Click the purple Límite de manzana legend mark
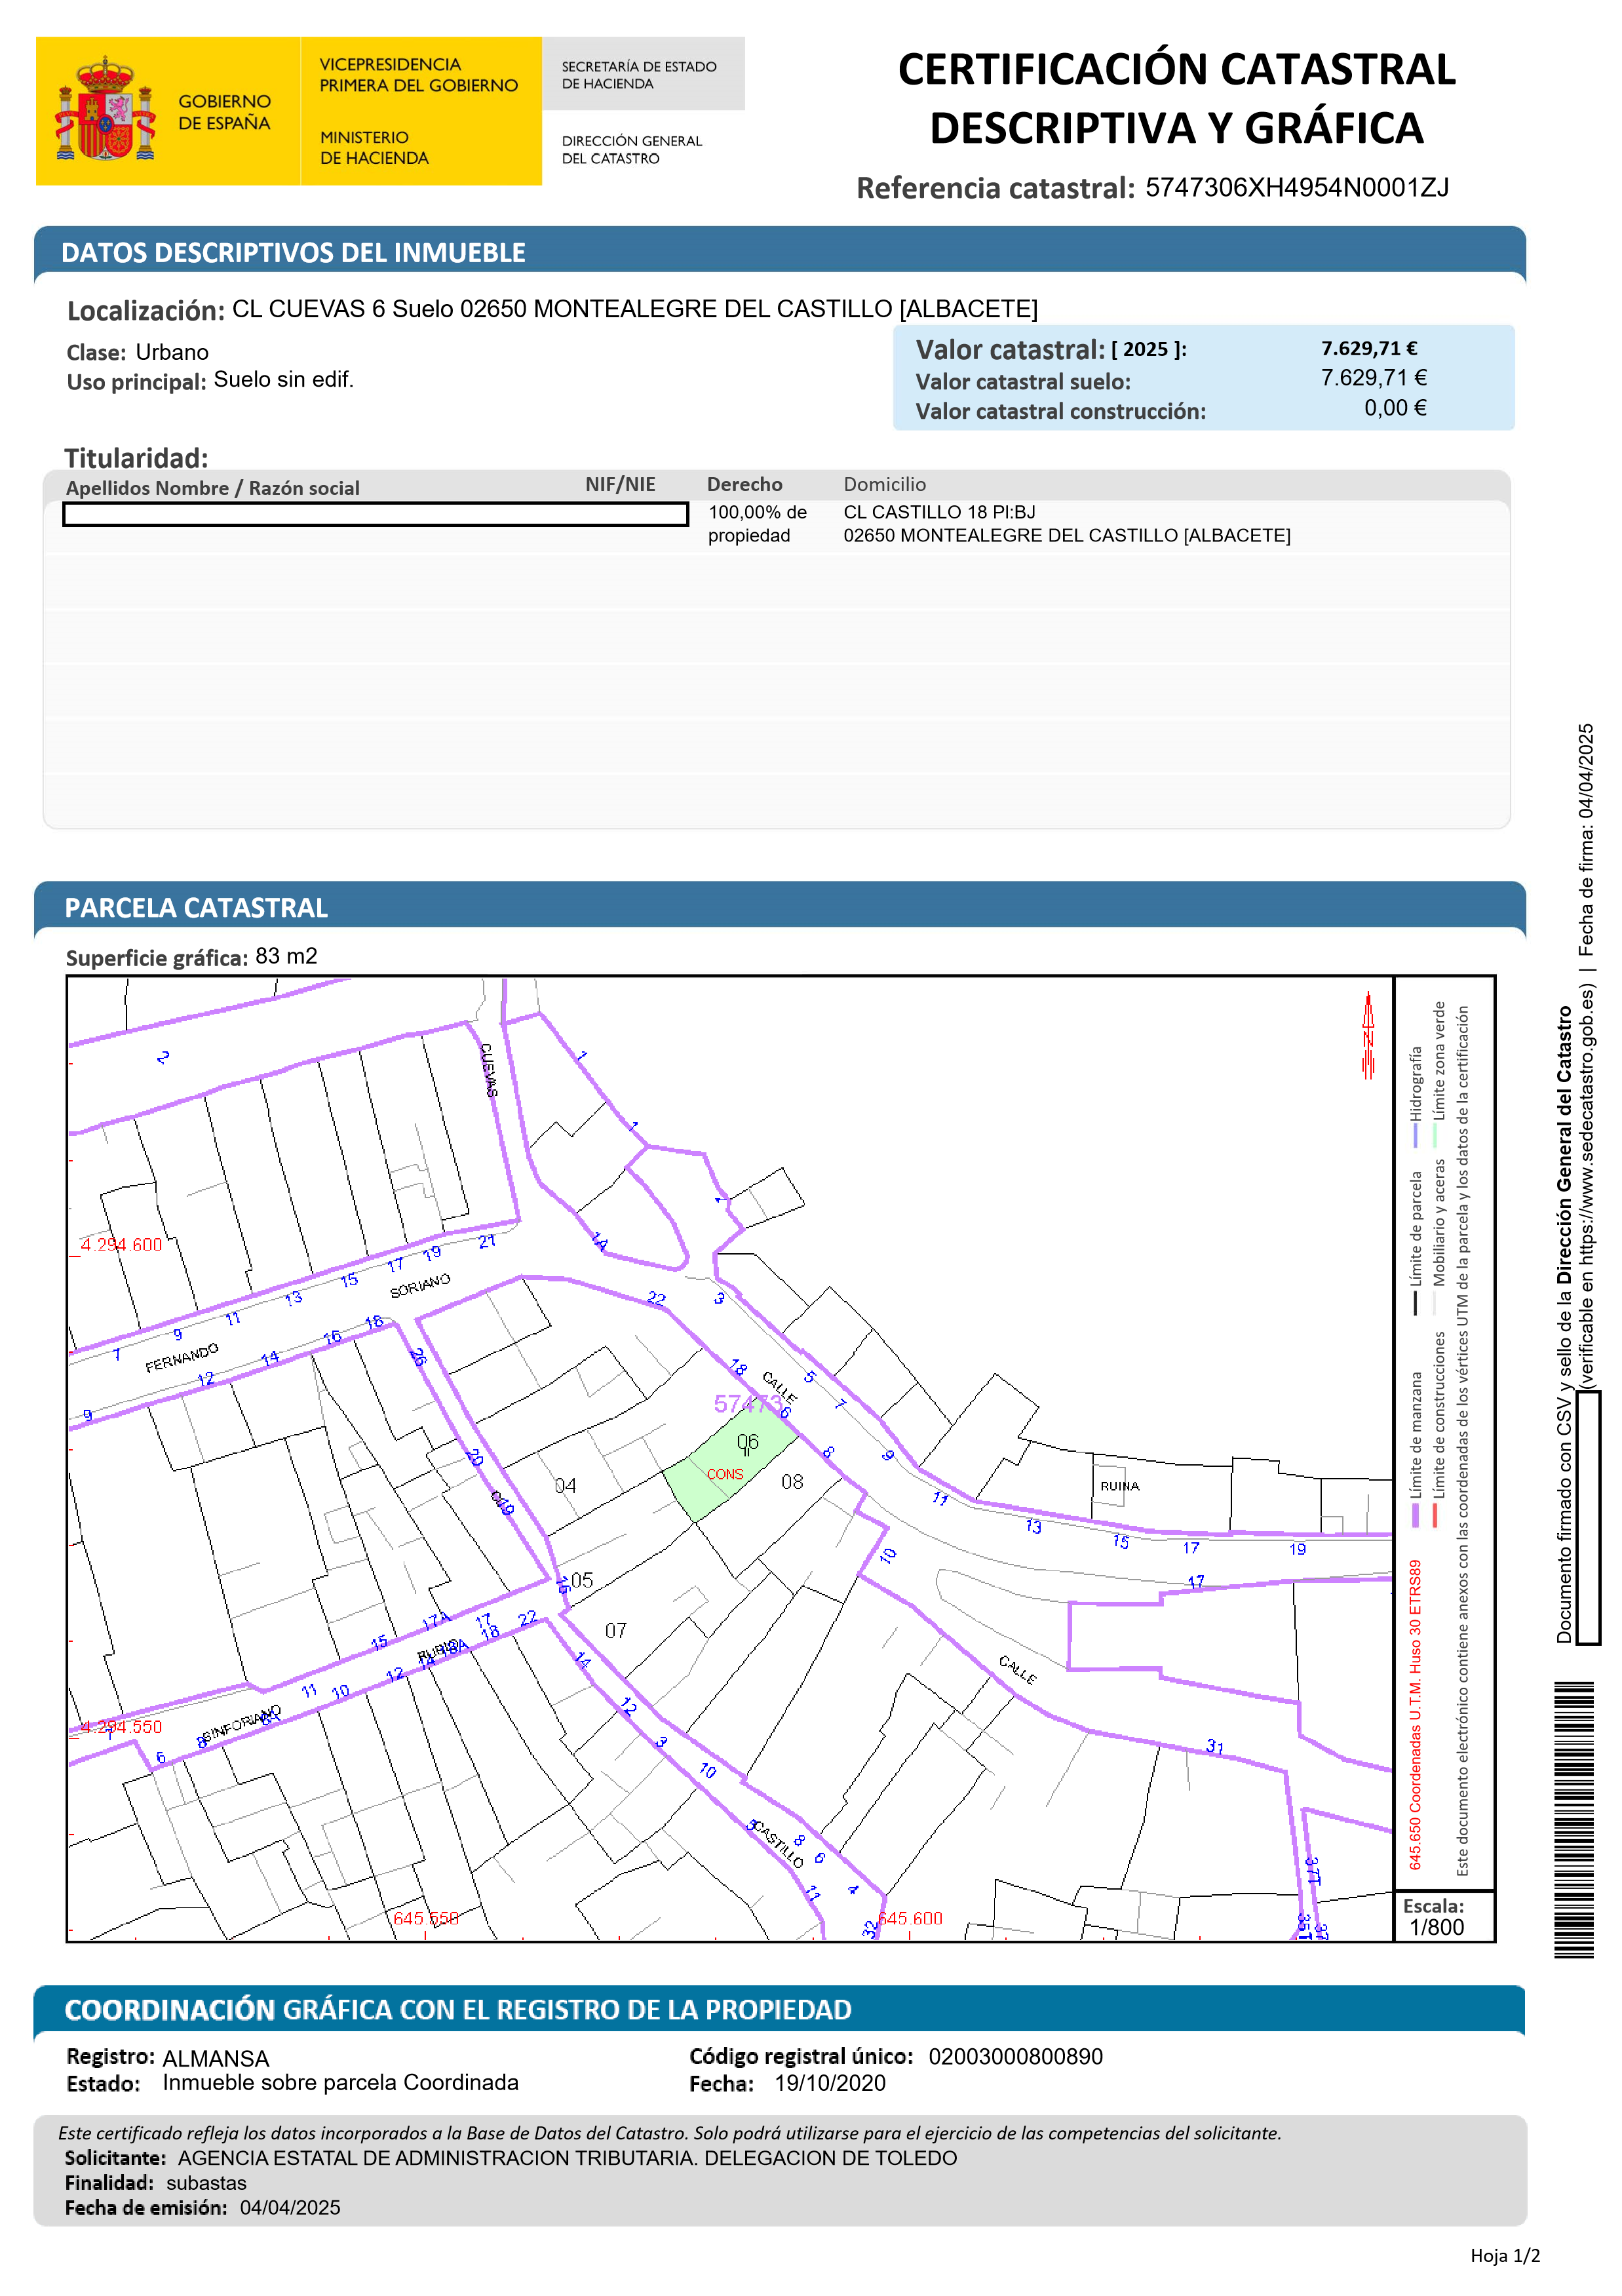Screen dimensions: 1622x2296 (1415, 1515)
